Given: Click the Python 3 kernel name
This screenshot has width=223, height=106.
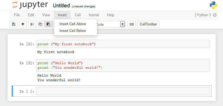Looking at the screenshot, I should tap(204, 15).
